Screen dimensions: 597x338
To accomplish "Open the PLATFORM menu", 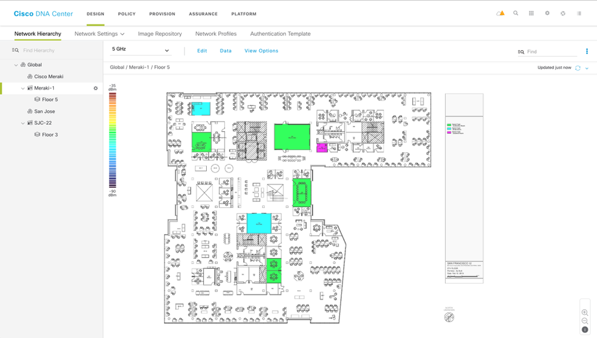I will point(244,14).
